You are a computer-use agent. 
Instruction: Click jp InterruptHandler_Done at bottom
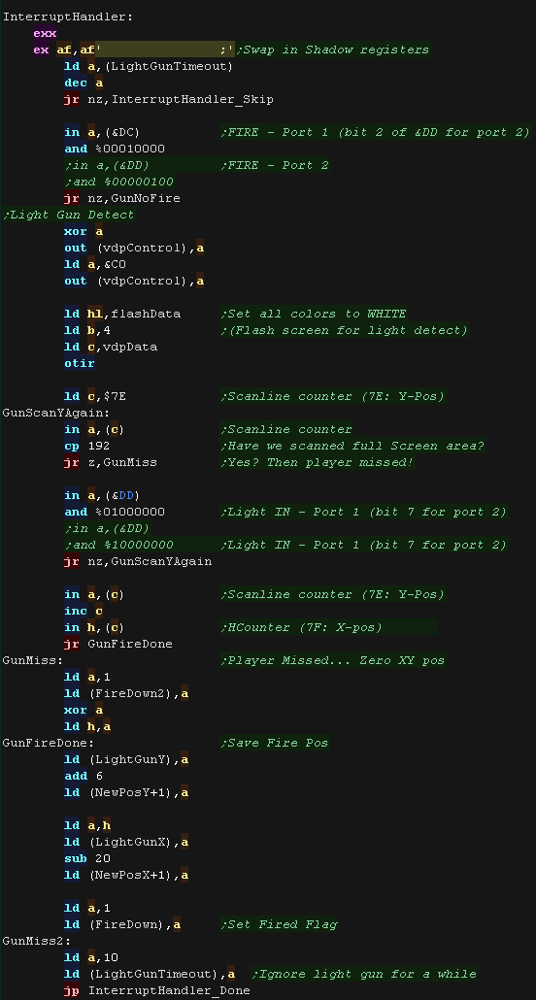click(x=157, y=990)
